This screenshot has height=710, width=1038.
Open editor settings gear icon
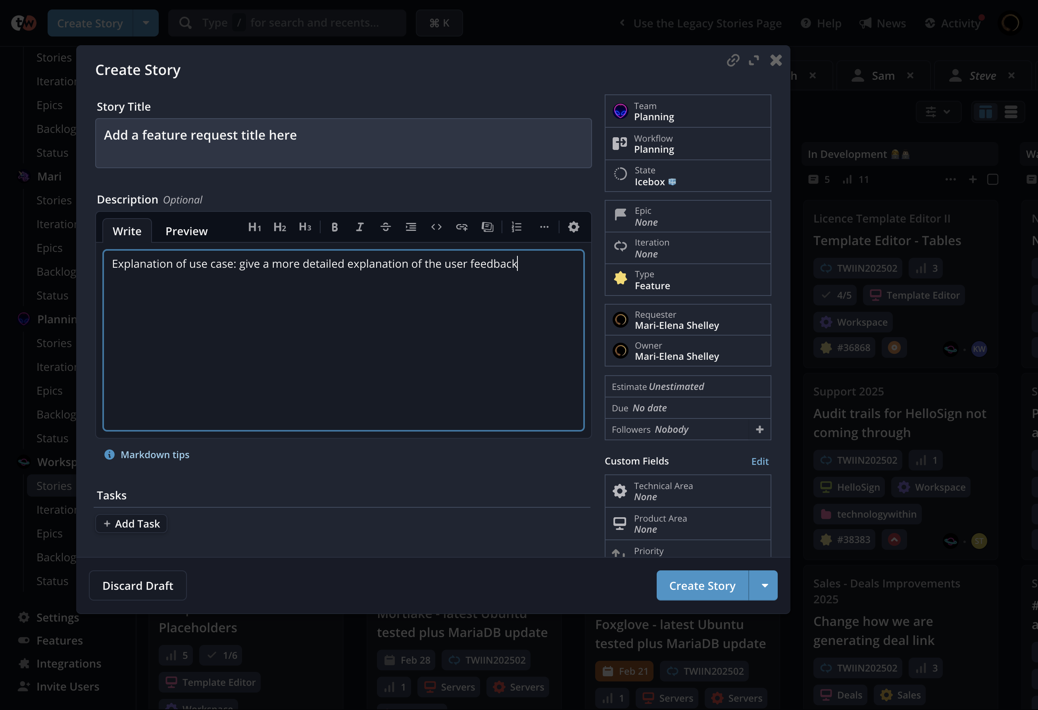click(x=573, y=227)
